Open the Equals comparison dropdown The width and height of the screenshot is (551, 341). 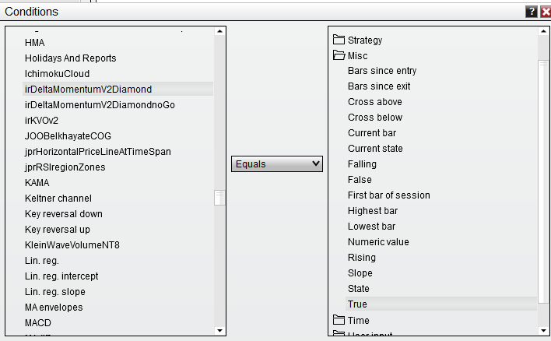pyautogui.click(x=277, y=163)
